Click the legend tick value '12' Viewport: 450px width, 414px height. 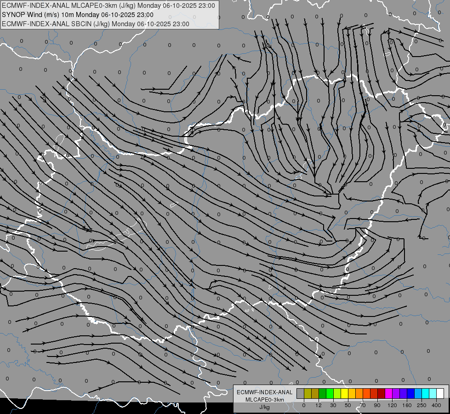(319, 405)
